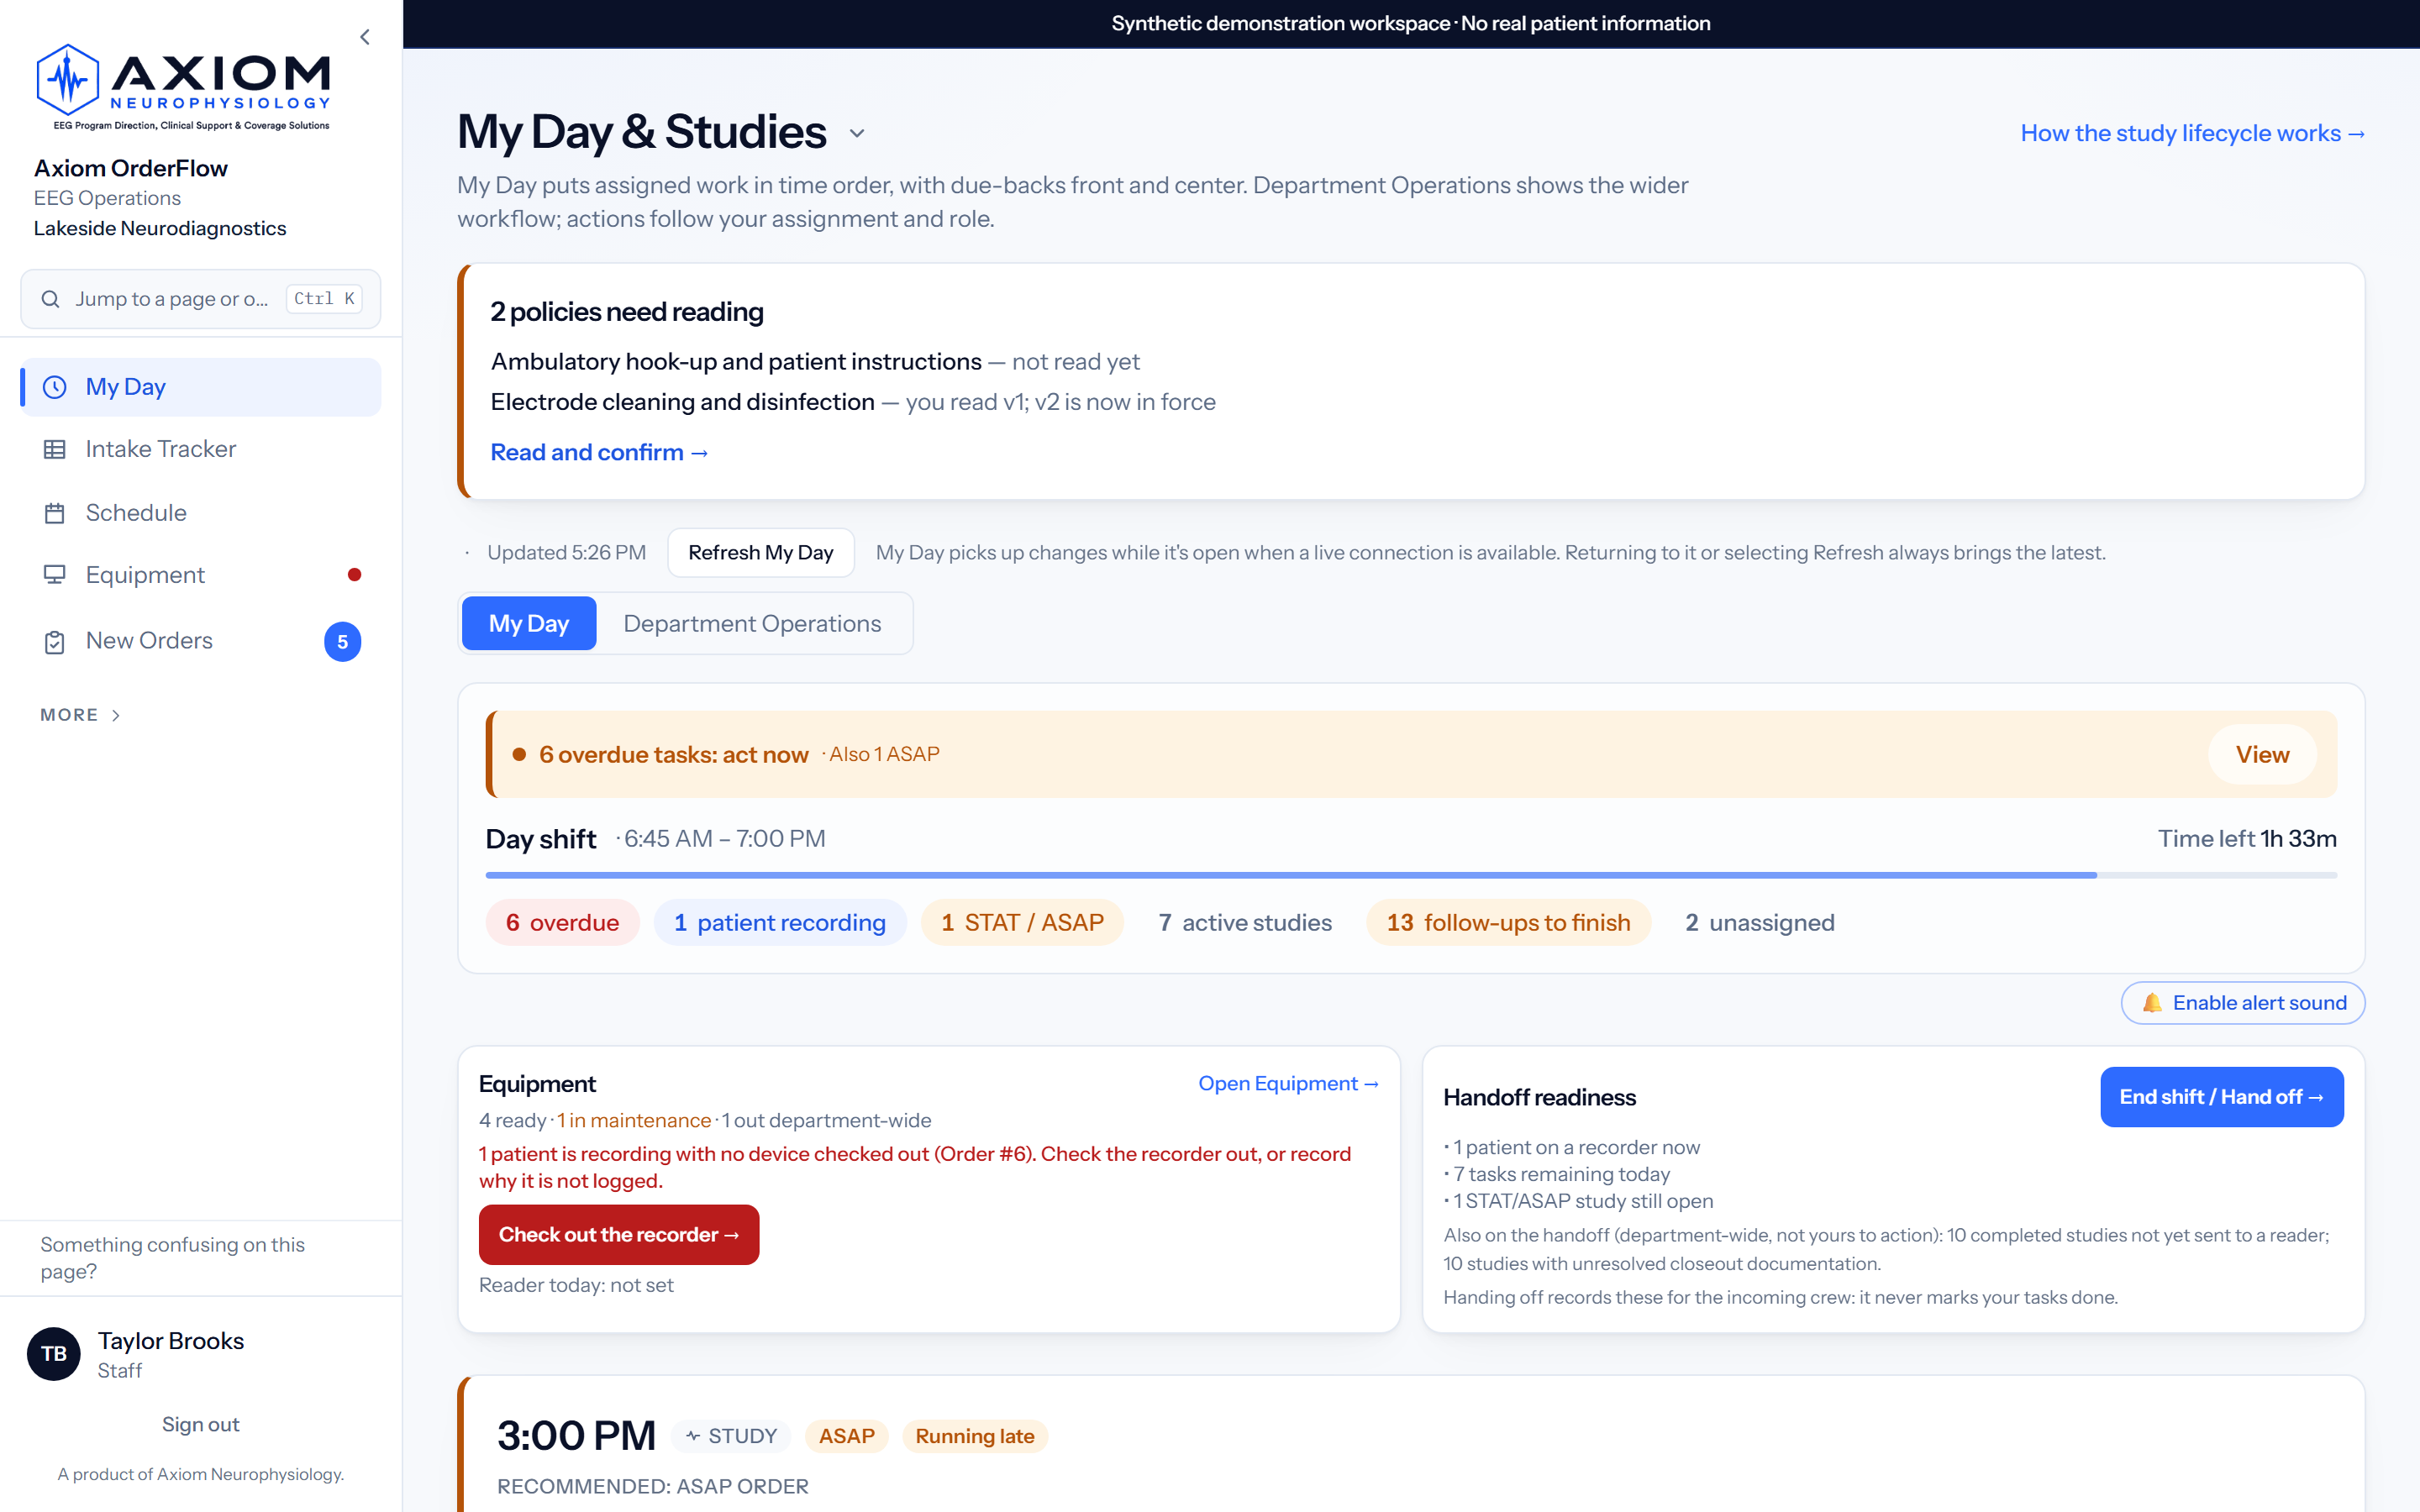Click Updated 5:26 PM timestamp
The width and height of the screenshot is (2420, 1512).
(566, 553)
